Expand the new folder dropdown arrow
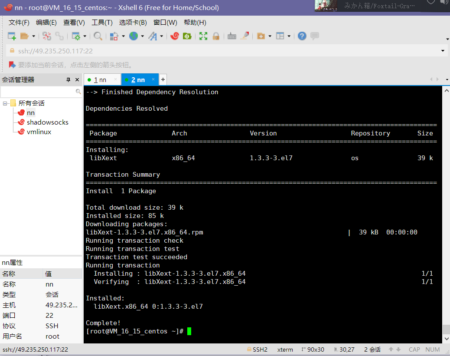Image resolution: width=450 pixels, height=356 pixels. click(270, 36)
